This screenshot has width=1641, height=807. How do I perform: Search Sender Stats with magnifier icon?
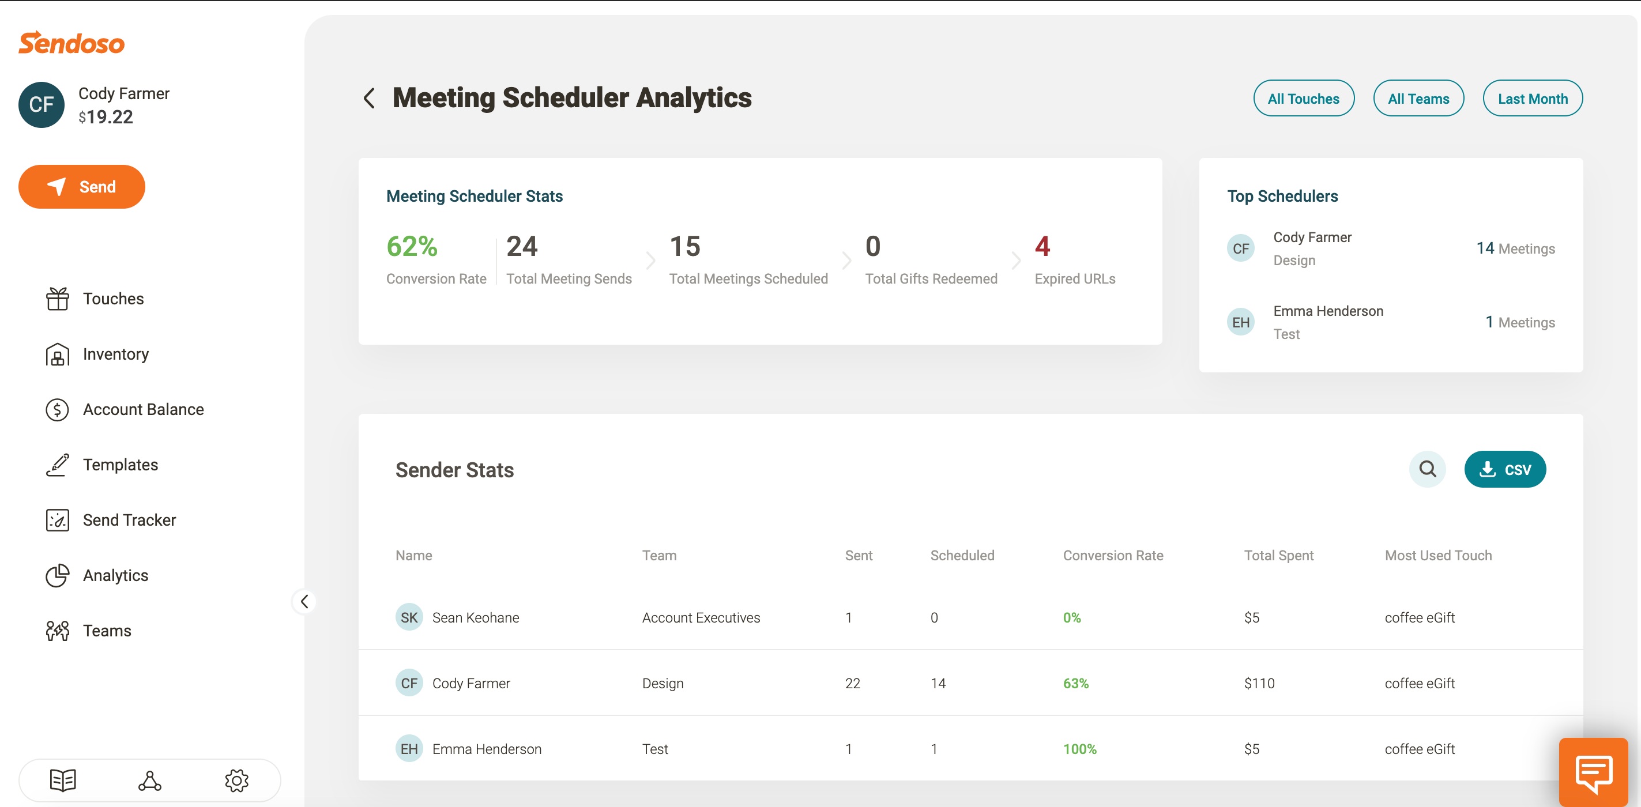click(1427, 469)
